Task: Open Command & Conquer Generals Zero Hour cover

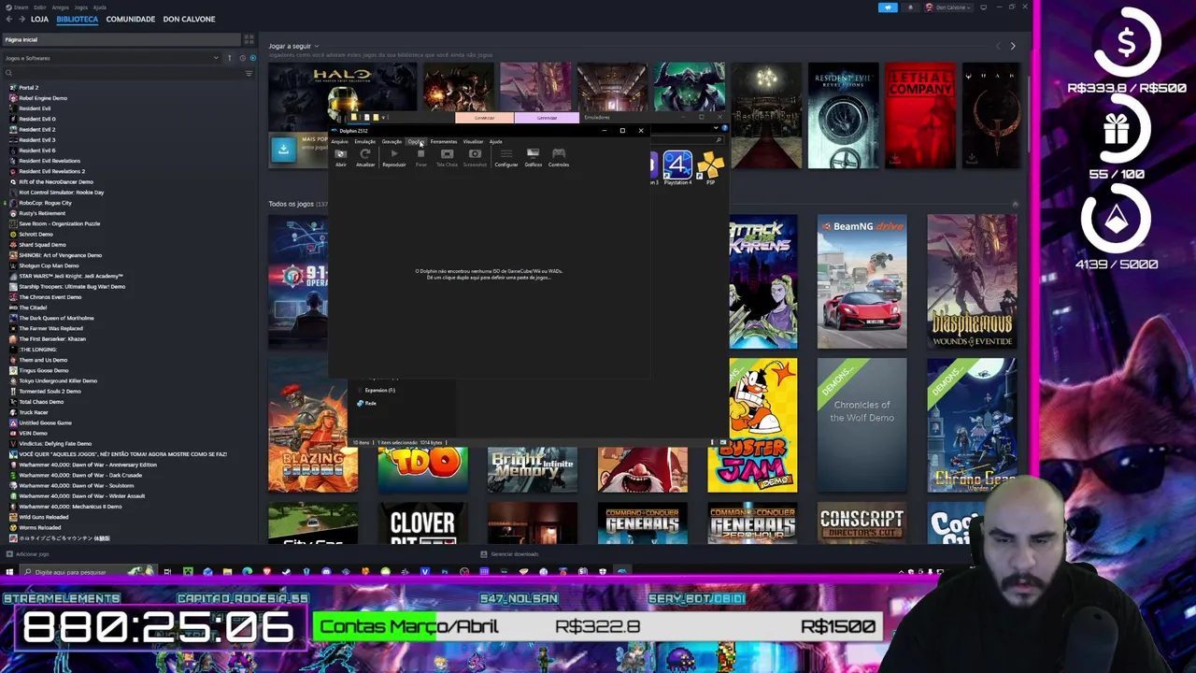Action: click(x=752, y=523)
